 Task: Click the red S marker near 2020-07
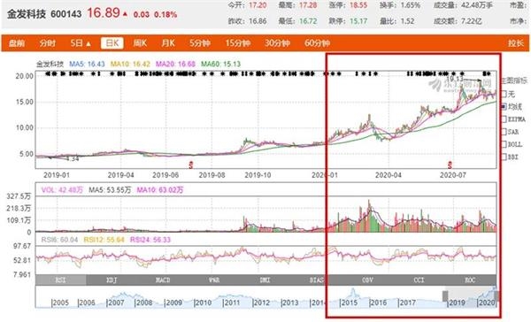click(x=450, y=165)
